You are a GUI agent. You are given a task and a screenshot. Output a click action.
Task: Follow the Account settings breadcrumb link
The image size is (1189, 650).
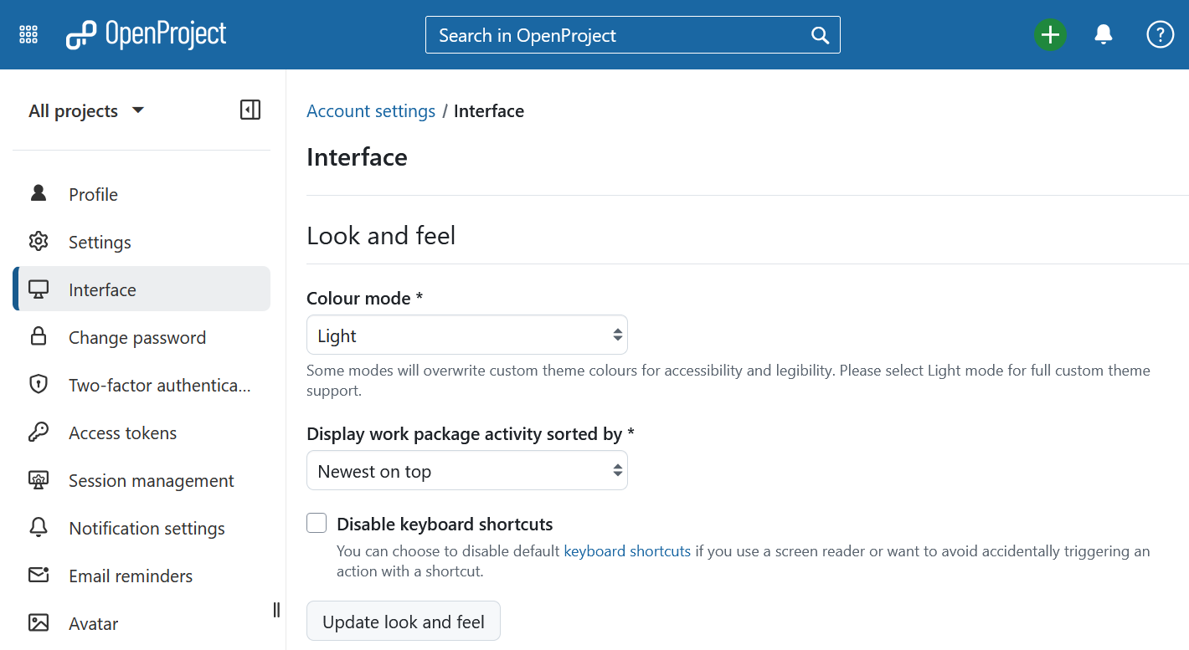pos(371,111)
